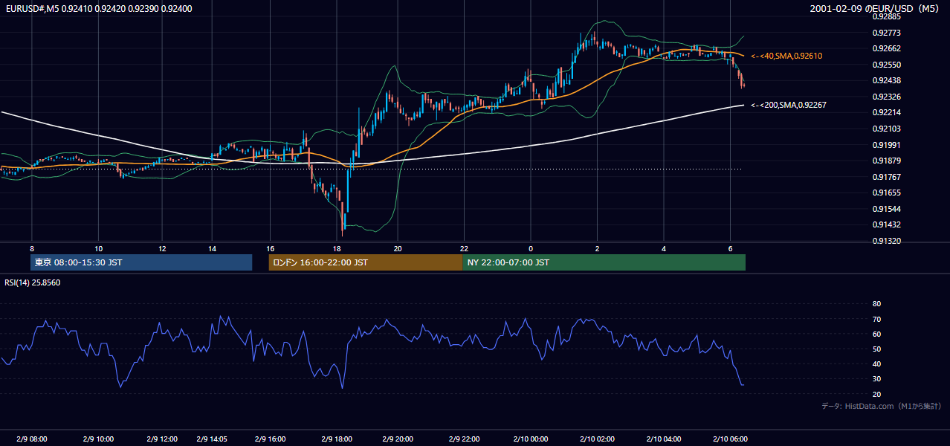Screen dimensions: 950x446
Task: Click the 2/9 08:00 timestamp on bottom axis
Action: click(32, 439)
